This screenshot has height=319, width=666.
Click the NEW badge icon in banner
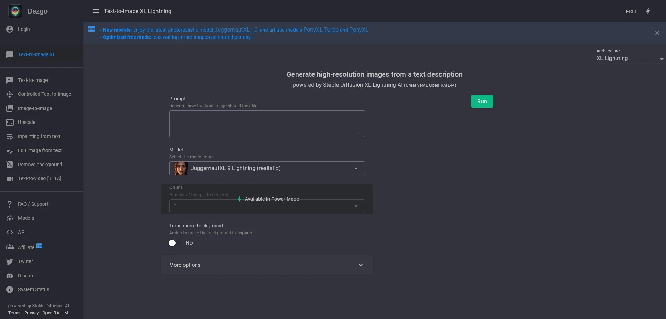click(92, 29)
